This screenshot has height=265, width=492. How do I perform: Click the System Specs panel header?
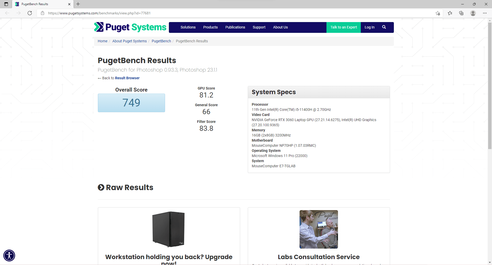coord(319,92)
